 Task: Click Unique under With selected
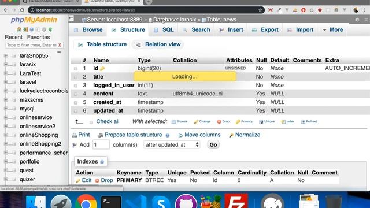click(x=267, y=121)
